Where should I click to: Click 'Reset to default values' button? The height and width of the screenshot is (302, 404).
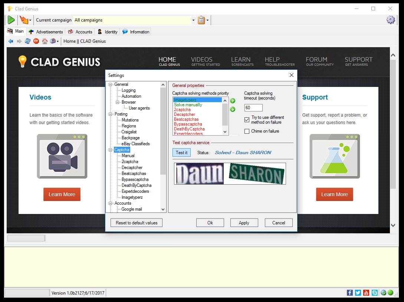point(137,223)
